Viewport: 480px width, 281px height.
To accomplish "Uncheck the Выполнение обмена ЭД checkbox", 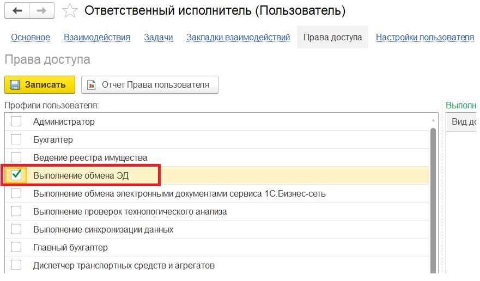I will [x=16, y=175].
